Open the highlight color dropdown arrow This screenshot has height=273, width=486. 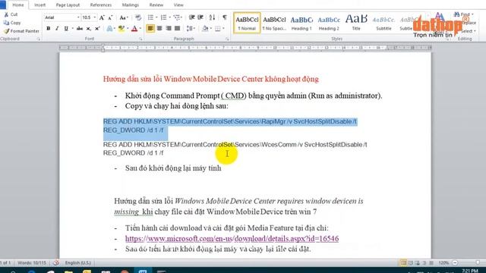tap(127, 29)
